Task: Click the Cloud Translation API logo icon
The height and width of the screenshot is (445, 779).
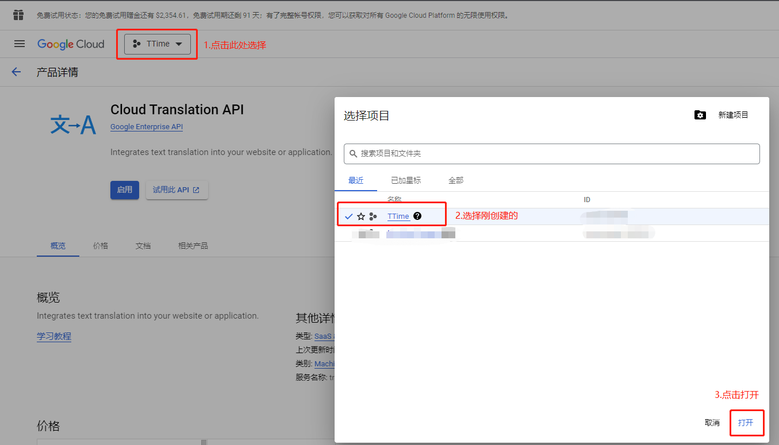Action: coord(73,124)
